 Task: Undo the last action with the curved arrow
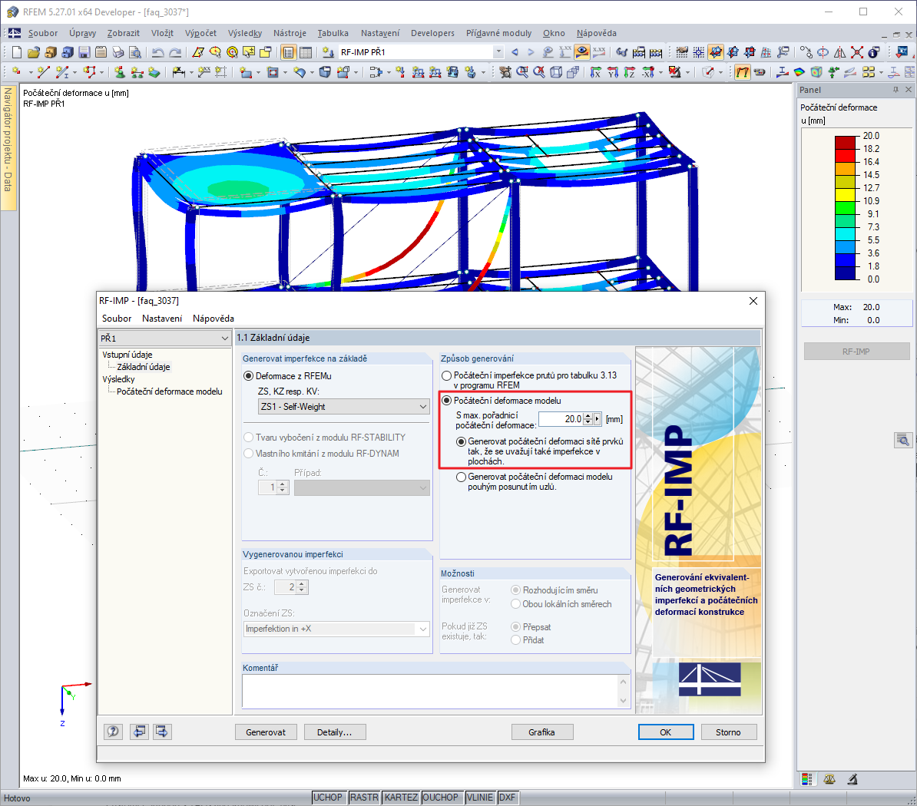[x=158, y=53]
